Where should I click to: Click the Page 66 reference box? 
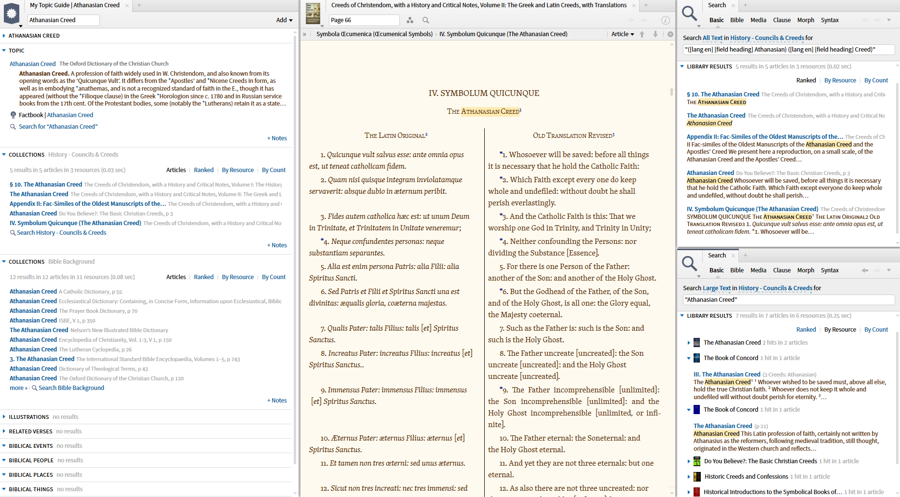[364, 20]
